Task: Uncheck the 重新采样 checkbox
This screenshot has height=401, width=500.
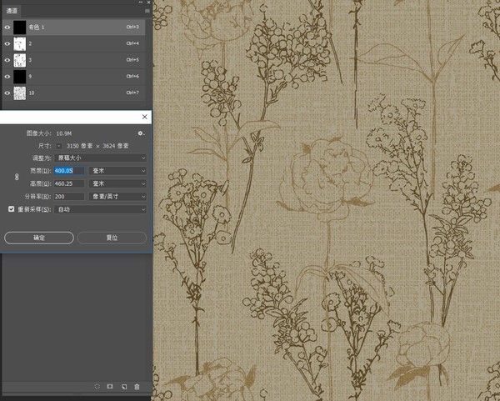Action: point(11,209)
